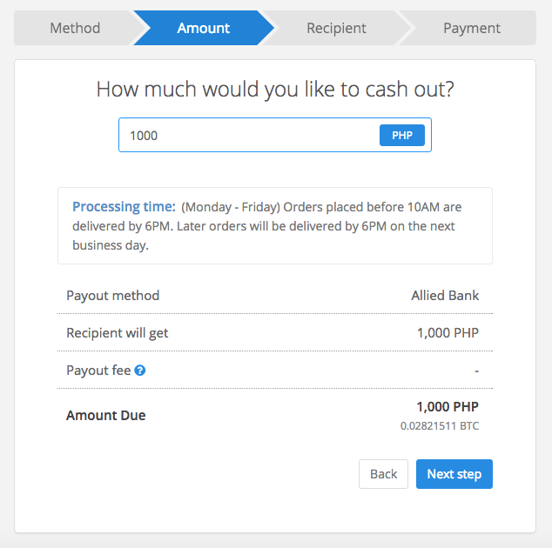
Task: Click the Recipient will get label
Action: point(118,333)
